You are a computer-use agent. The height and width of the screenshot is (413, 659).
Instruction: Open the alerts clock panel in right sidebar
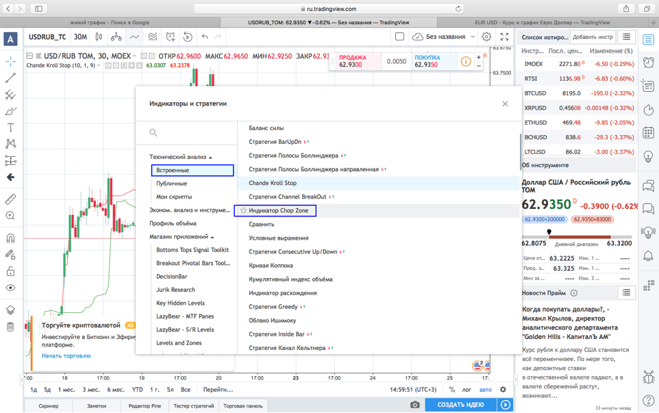(x=649, y=62)
